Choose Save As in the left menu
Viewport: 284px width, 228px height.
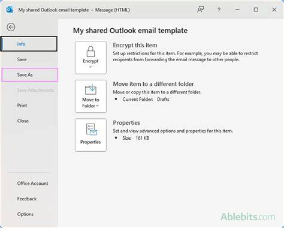(30, 75)
